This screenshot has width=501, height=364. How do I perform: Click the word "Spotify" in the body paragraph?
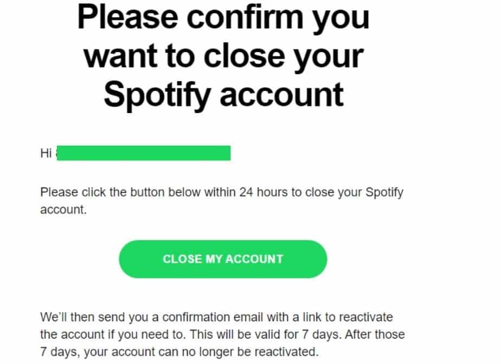click(x=384, y=192)
